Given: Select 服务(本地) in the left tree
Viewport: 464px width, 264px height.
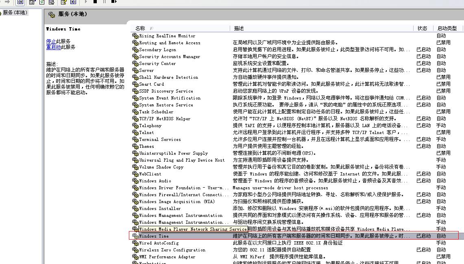Looking at the screenshot, I should pyautogui.click(x=15, y=13).
